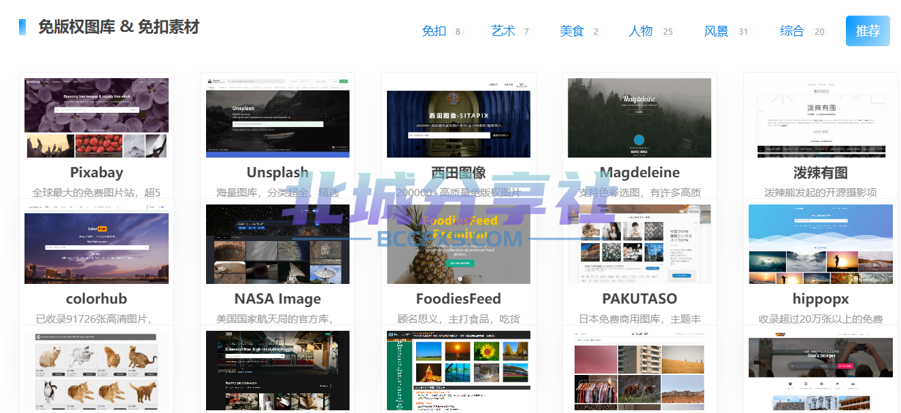Image resolution: width=901 pixels, height=413 pixels.
Task: Click the description 泼辣熊发起的开源摄影项
Action: tap(821, 193)
